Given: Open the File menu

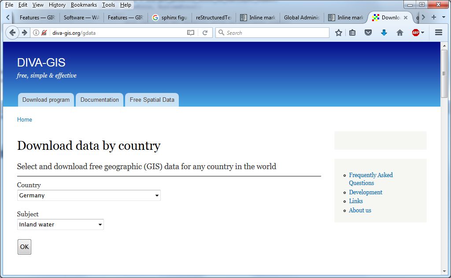Looking at the screenshot, I should click(9, 5).
